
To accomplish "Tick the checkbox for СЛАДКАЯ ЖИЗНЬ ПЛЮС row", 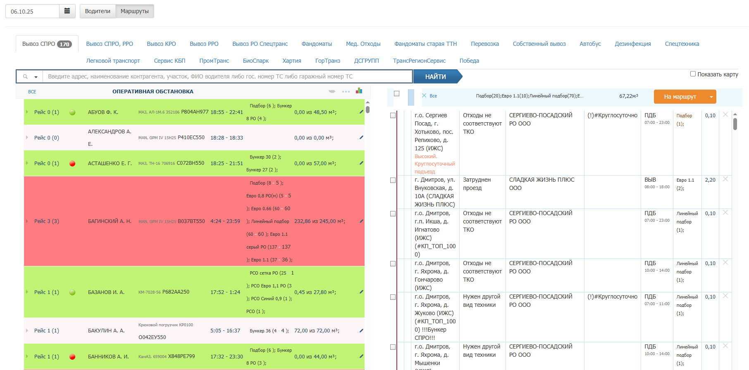I will pyautogui.click(x=393, y=180).
